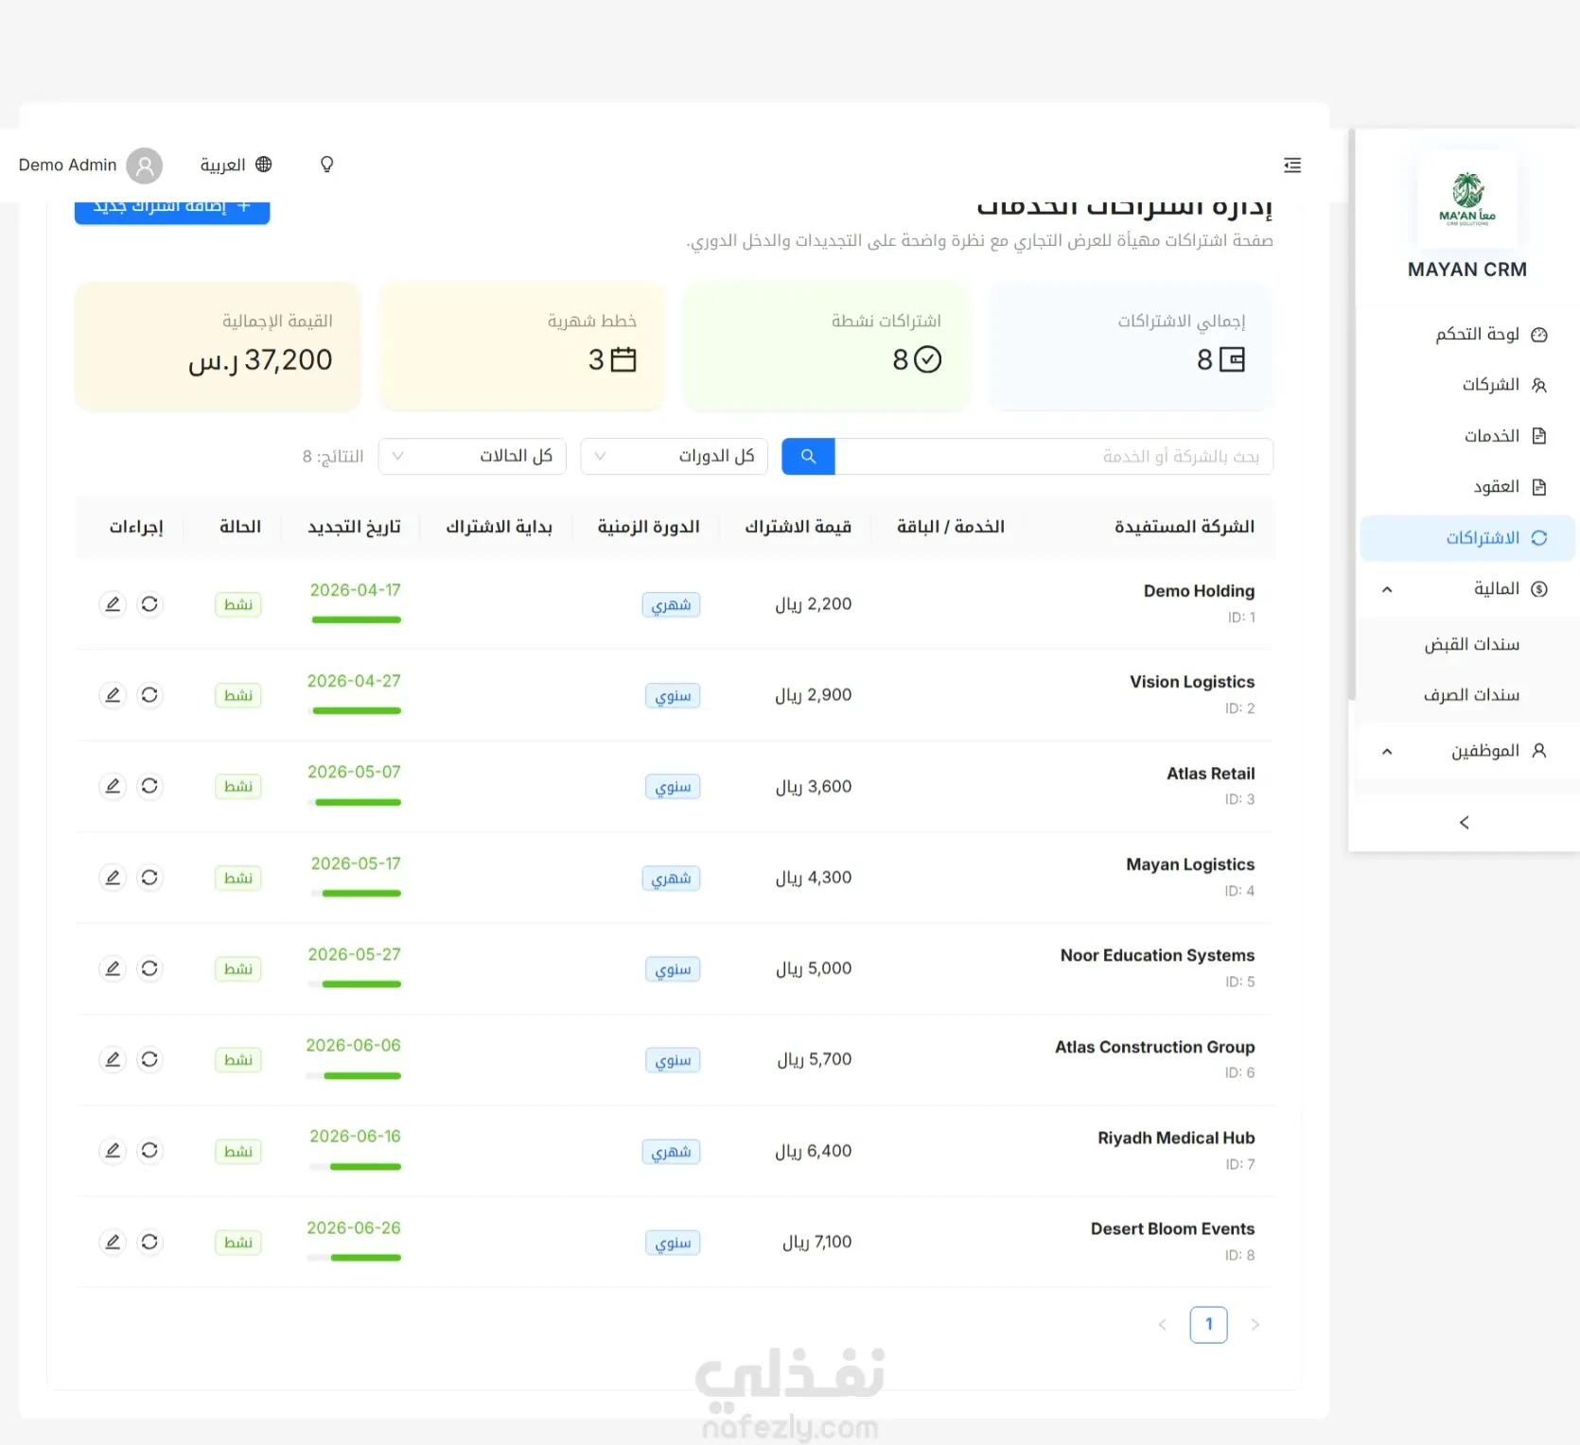Click the wallet icon in total subscriptions card
1580x1445 pixels.
click(1232, 359)
